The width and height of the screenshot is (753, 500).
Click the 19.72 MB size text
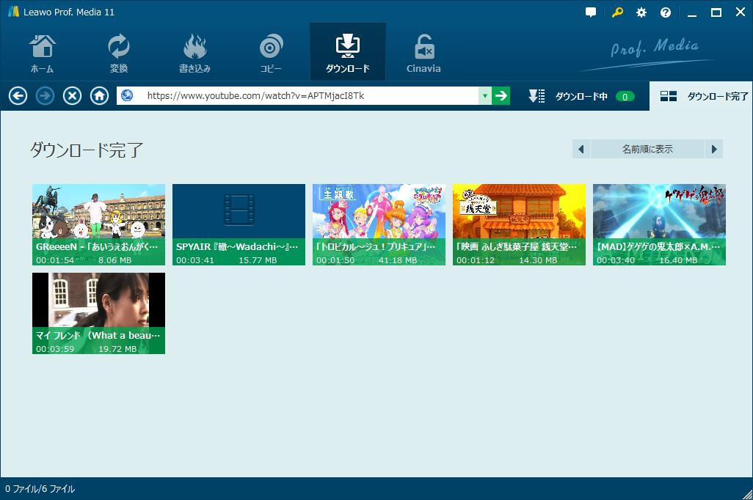click(117, 349)
